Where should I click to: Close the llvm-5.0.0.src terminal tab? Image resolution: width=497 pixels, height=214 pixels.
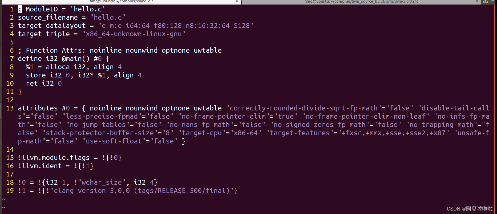477,1
